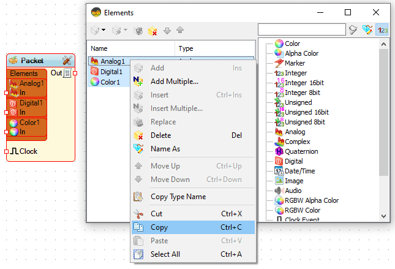Click the Digital1 In pin connector
The width and height of the screenshot is (395, 269).
coord(7,112)
